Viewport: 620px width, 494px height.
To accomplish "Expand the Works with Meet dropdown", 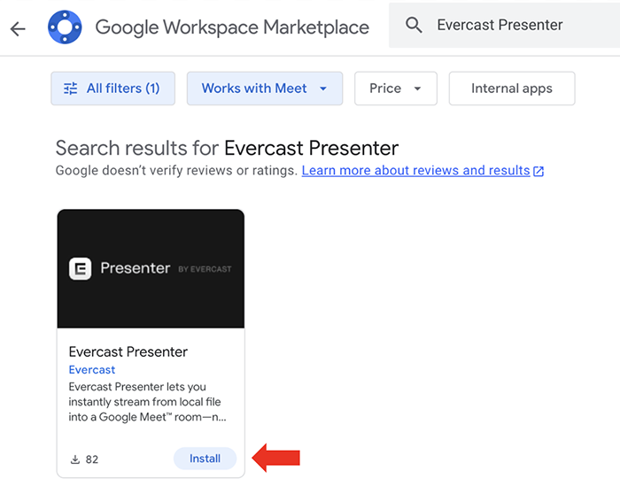I will click(265, 89).
